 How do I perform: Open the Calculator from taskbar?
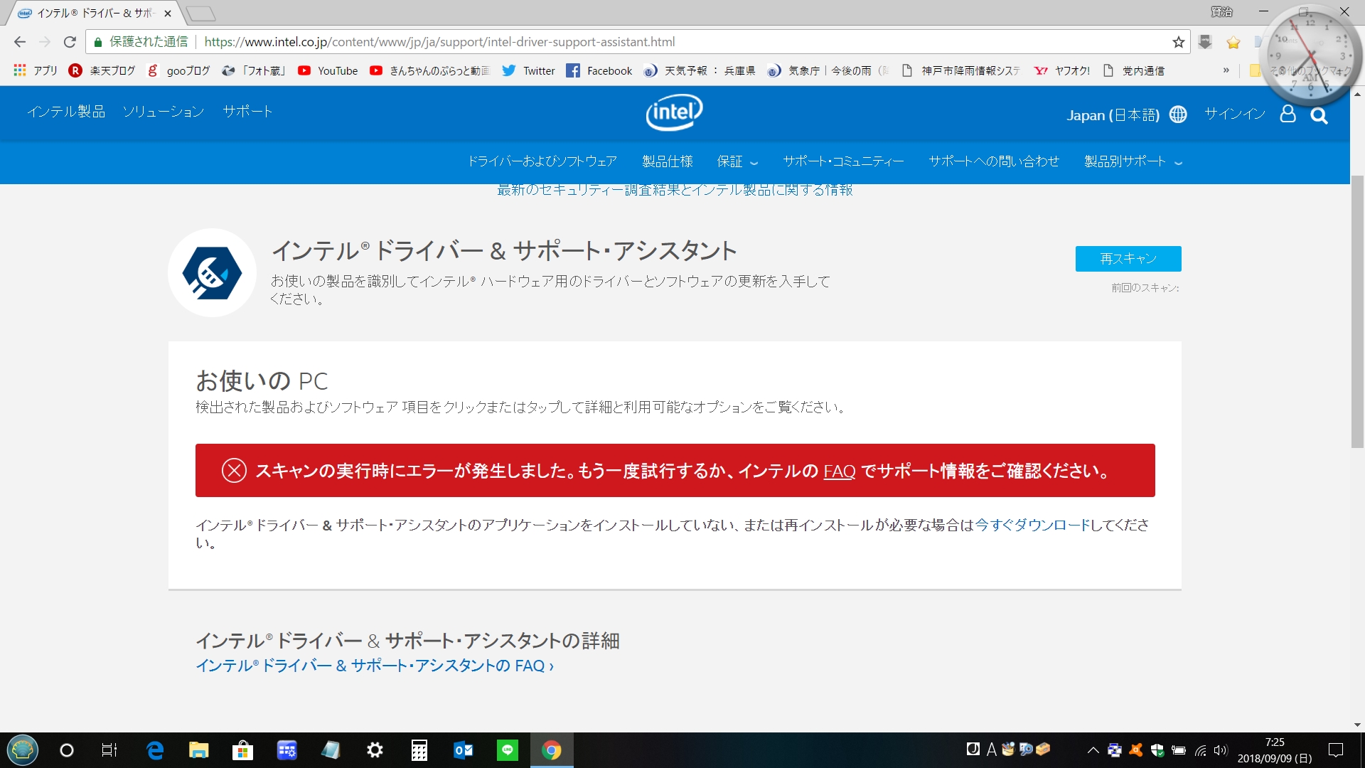tap(419, 750)
